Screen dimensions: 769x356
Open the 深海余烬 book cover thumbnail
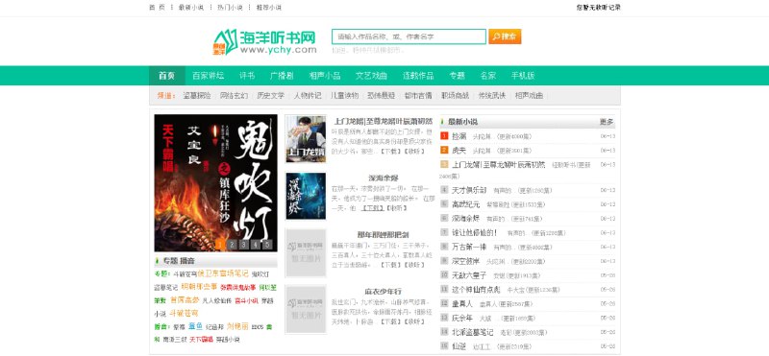tap(306, 196)
